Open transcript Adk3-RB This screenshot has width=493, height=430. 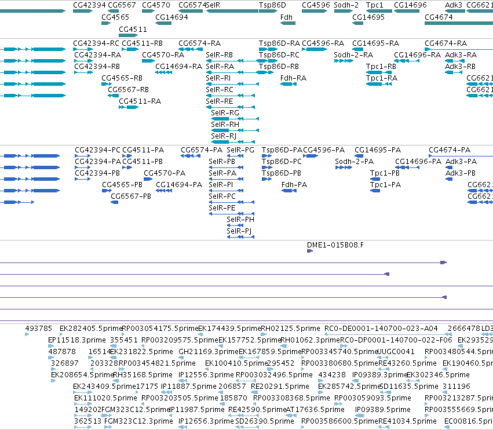pyautogui.click(x=461, y=67)
